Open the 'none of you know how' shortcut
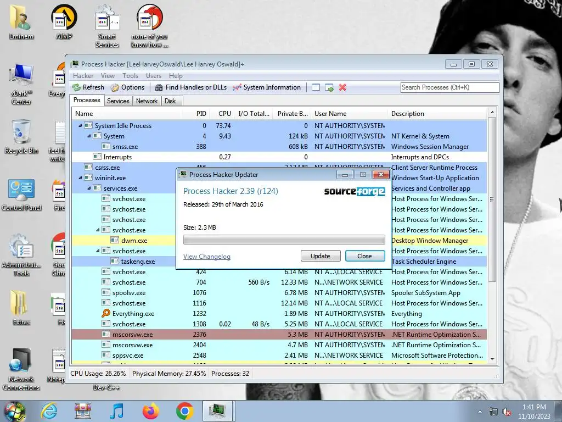The image size is (562, 422). click(149, 26)
